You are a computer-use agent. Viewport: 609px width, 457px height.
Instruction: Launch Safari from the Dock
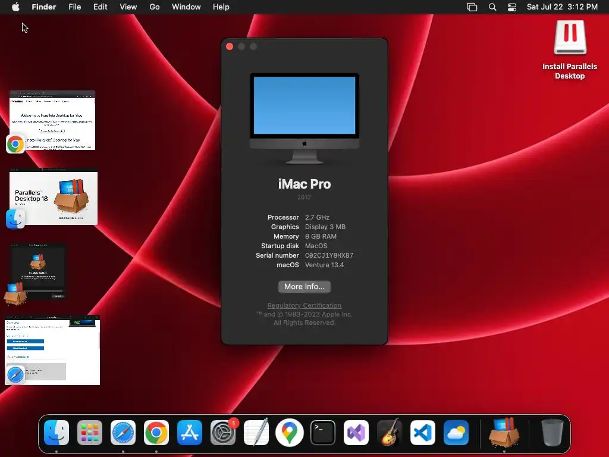123,433
